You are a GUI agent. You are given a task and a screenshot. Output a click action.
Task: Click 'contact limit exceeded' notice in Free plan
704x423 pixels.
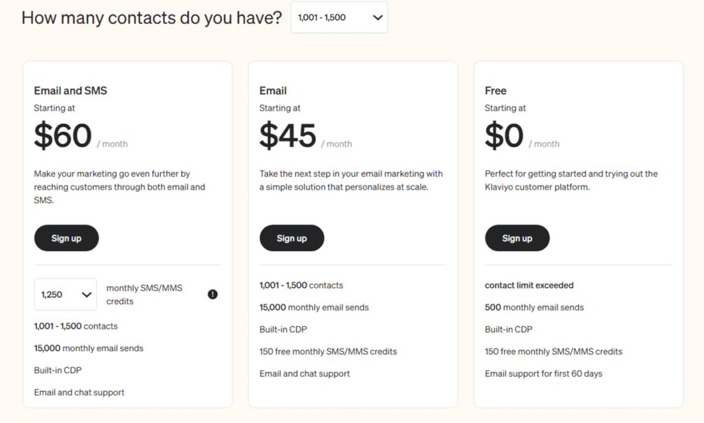tap(529, 285)
